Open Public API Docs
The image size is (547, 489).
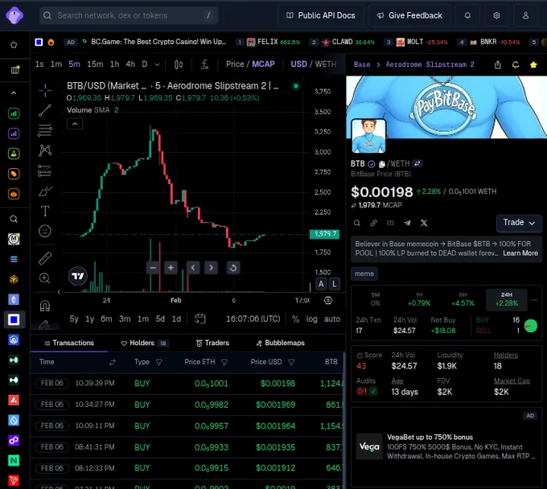(321, 15)
